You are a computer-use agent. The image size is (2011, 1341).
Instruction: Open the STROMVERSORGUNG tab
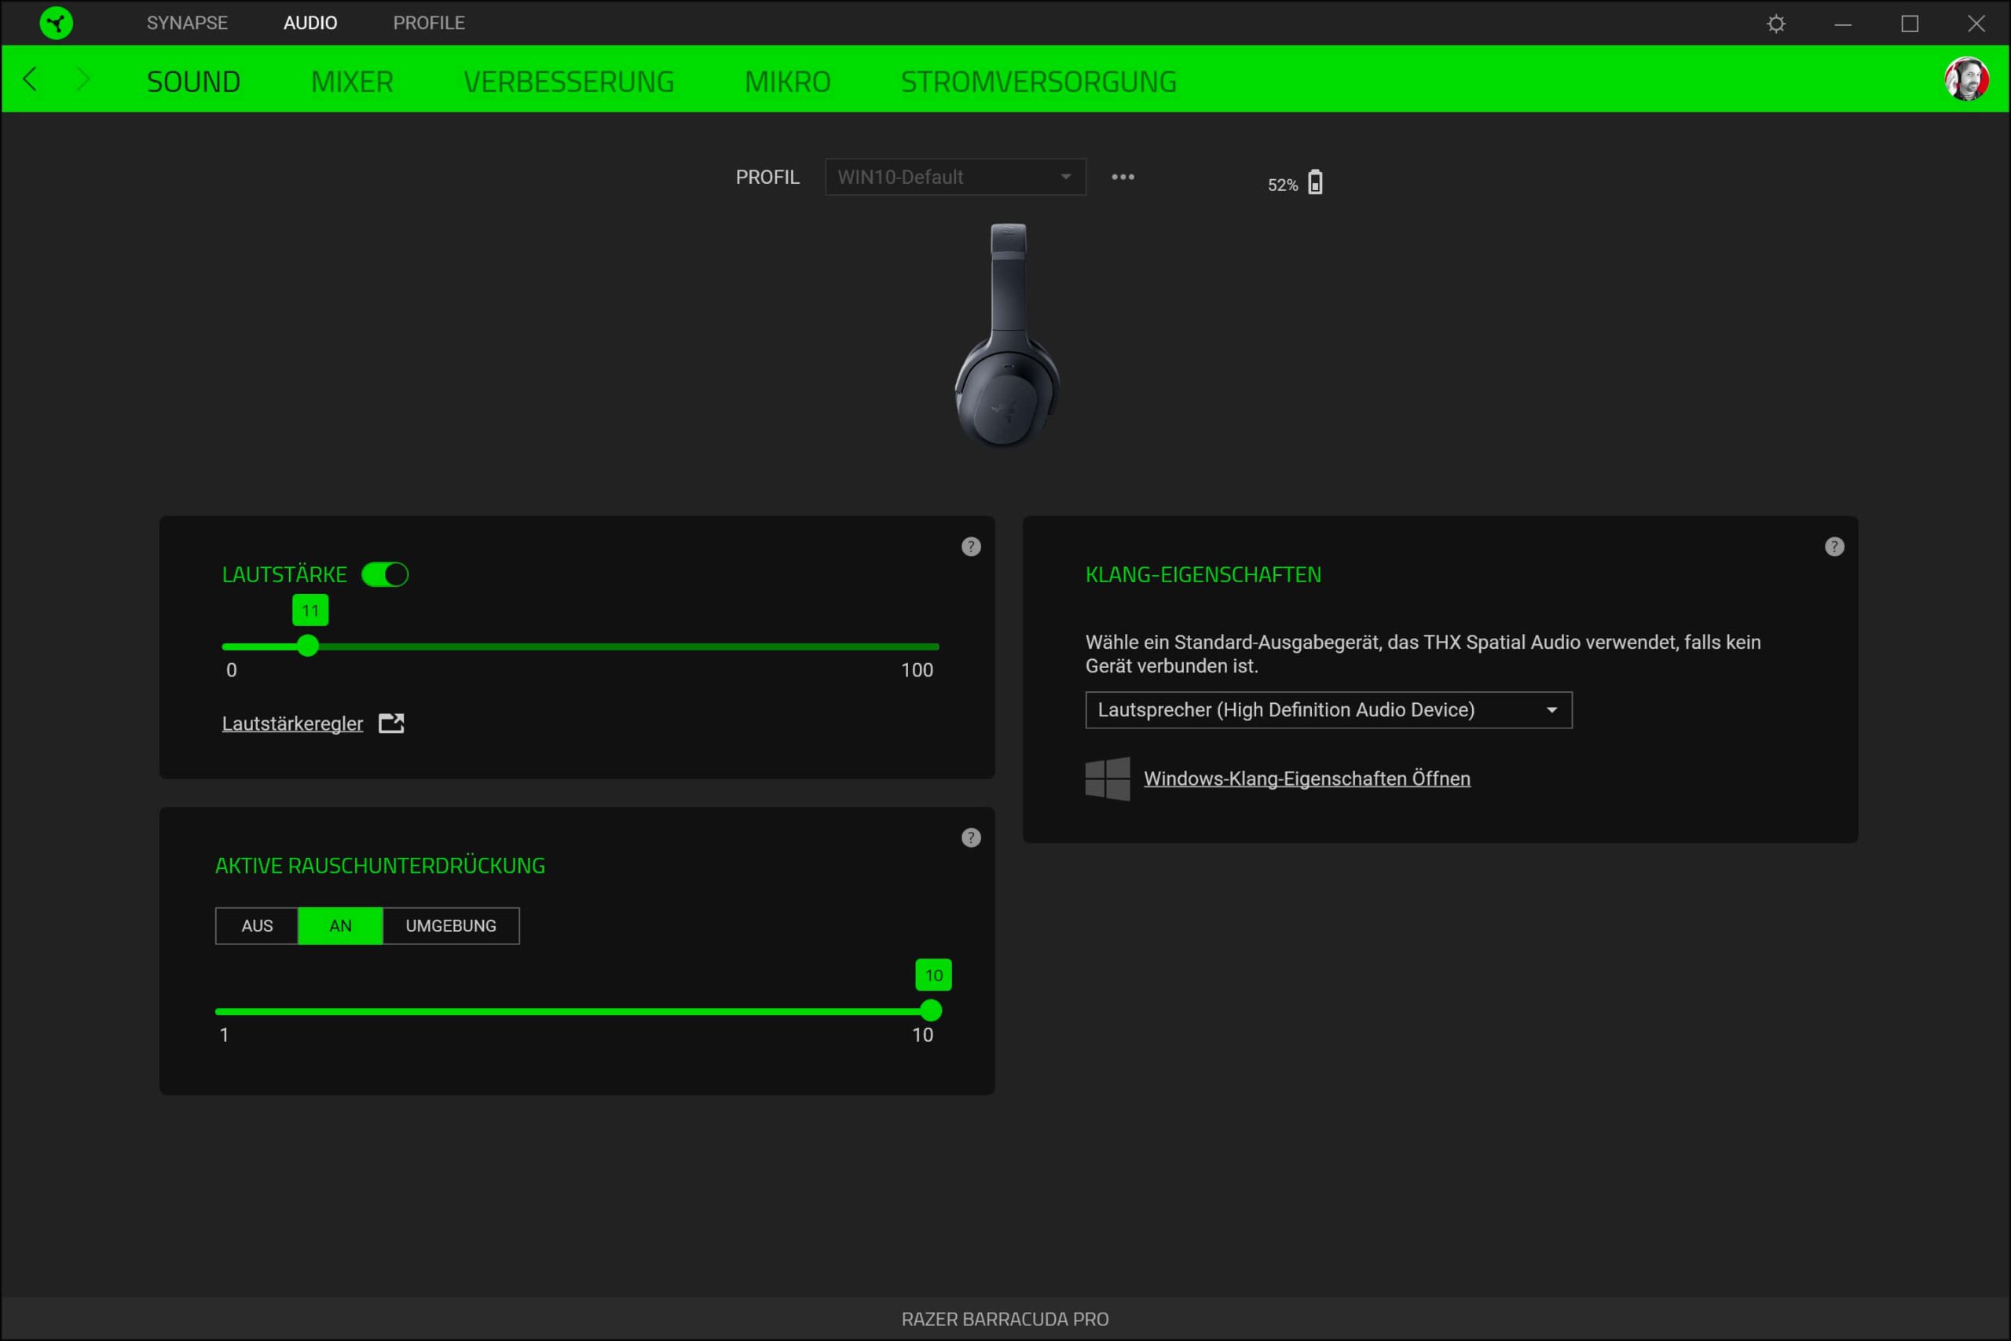click(x=1038, y=82)
